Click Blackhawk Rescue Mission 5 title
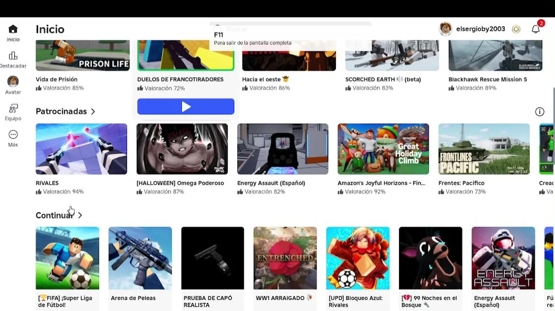The width and height of the screenshot is (555, 311). (488, 79)
